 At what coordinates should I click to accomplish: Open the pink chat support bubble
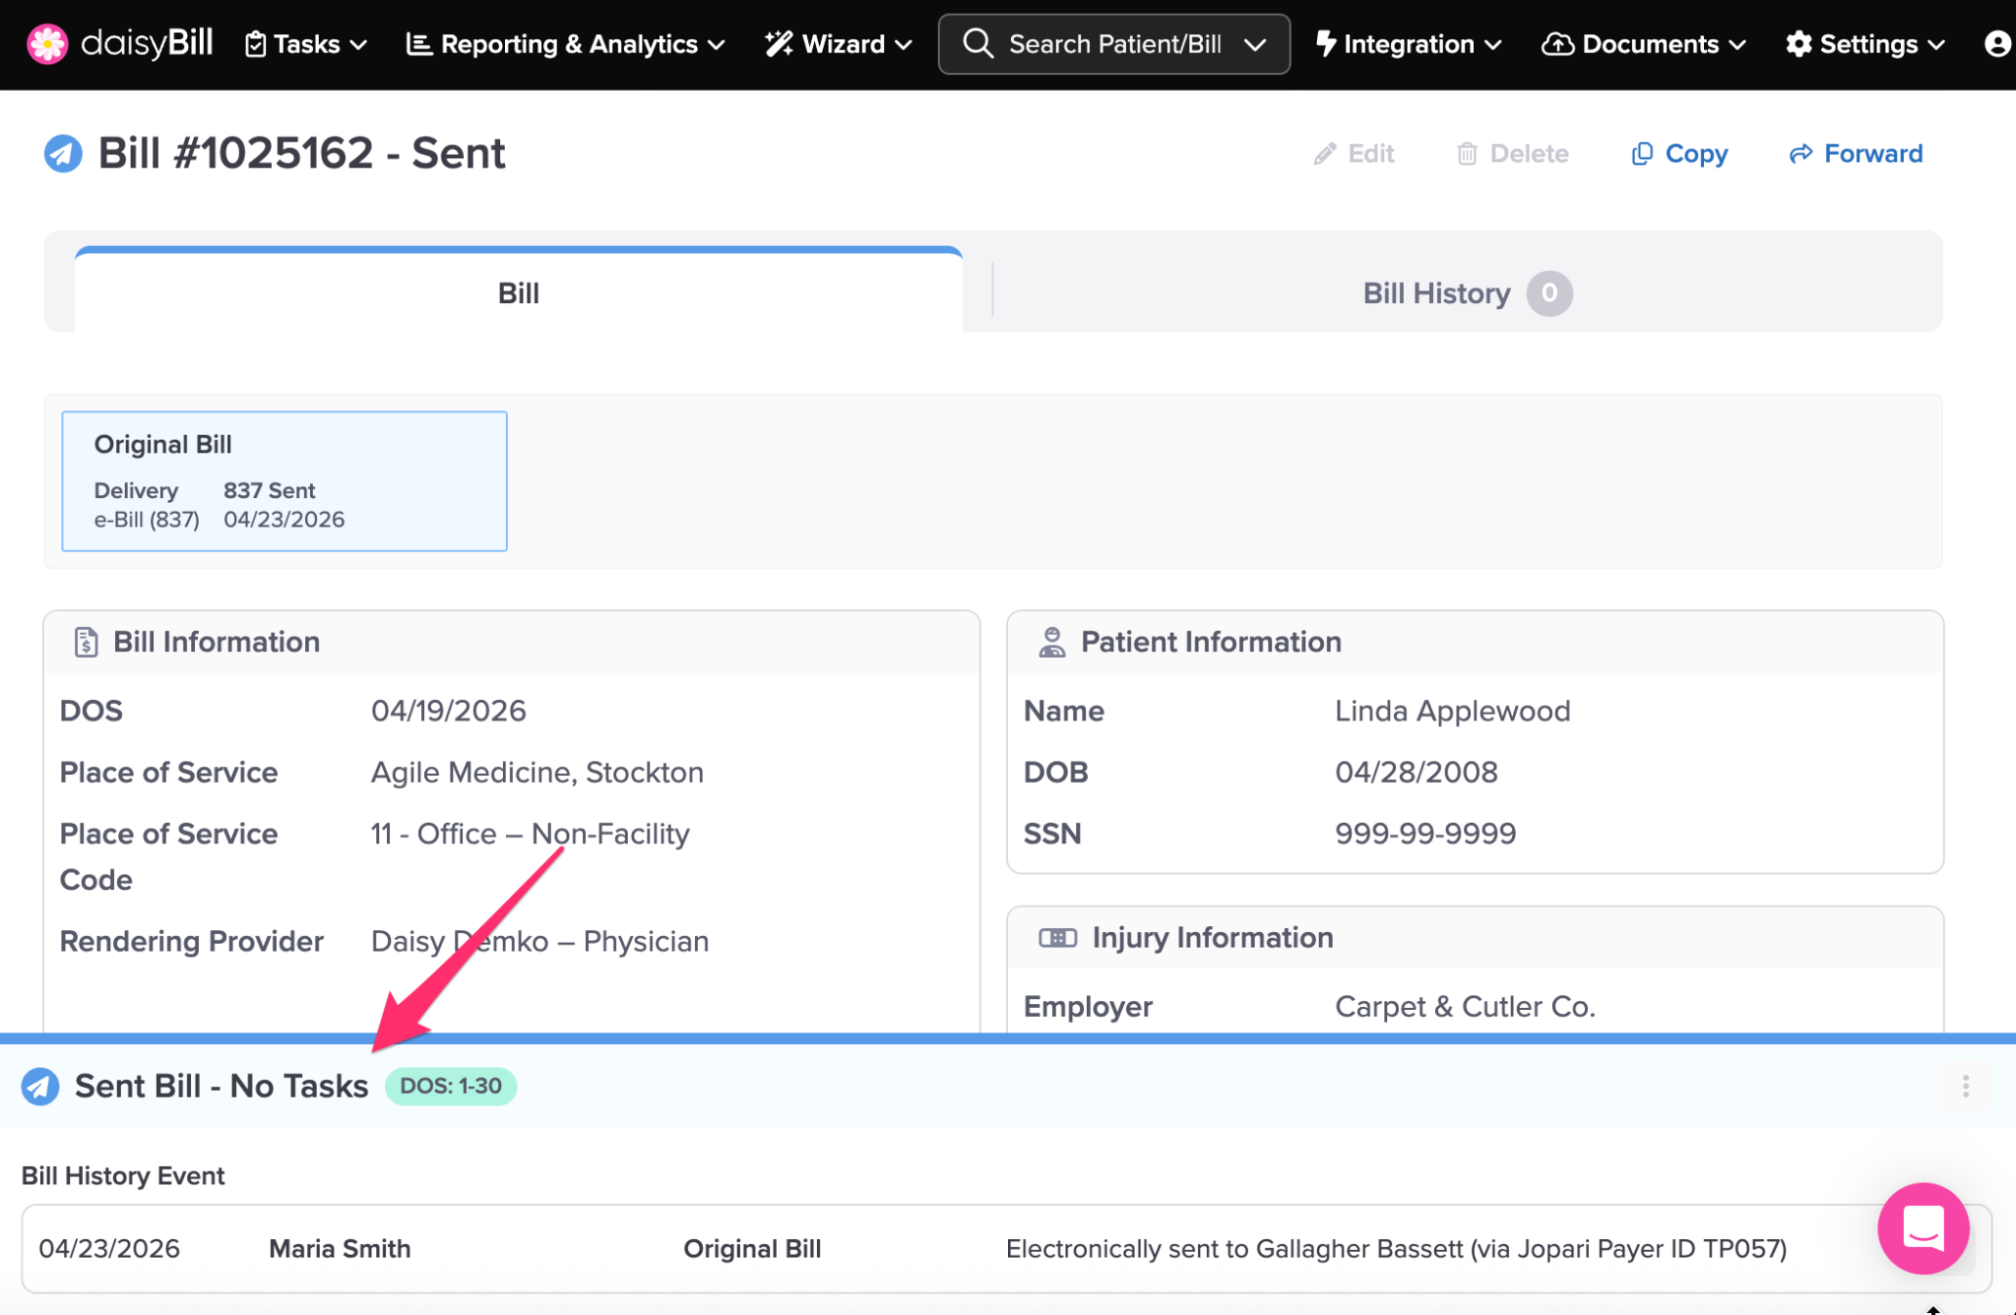(1922, 1227)
